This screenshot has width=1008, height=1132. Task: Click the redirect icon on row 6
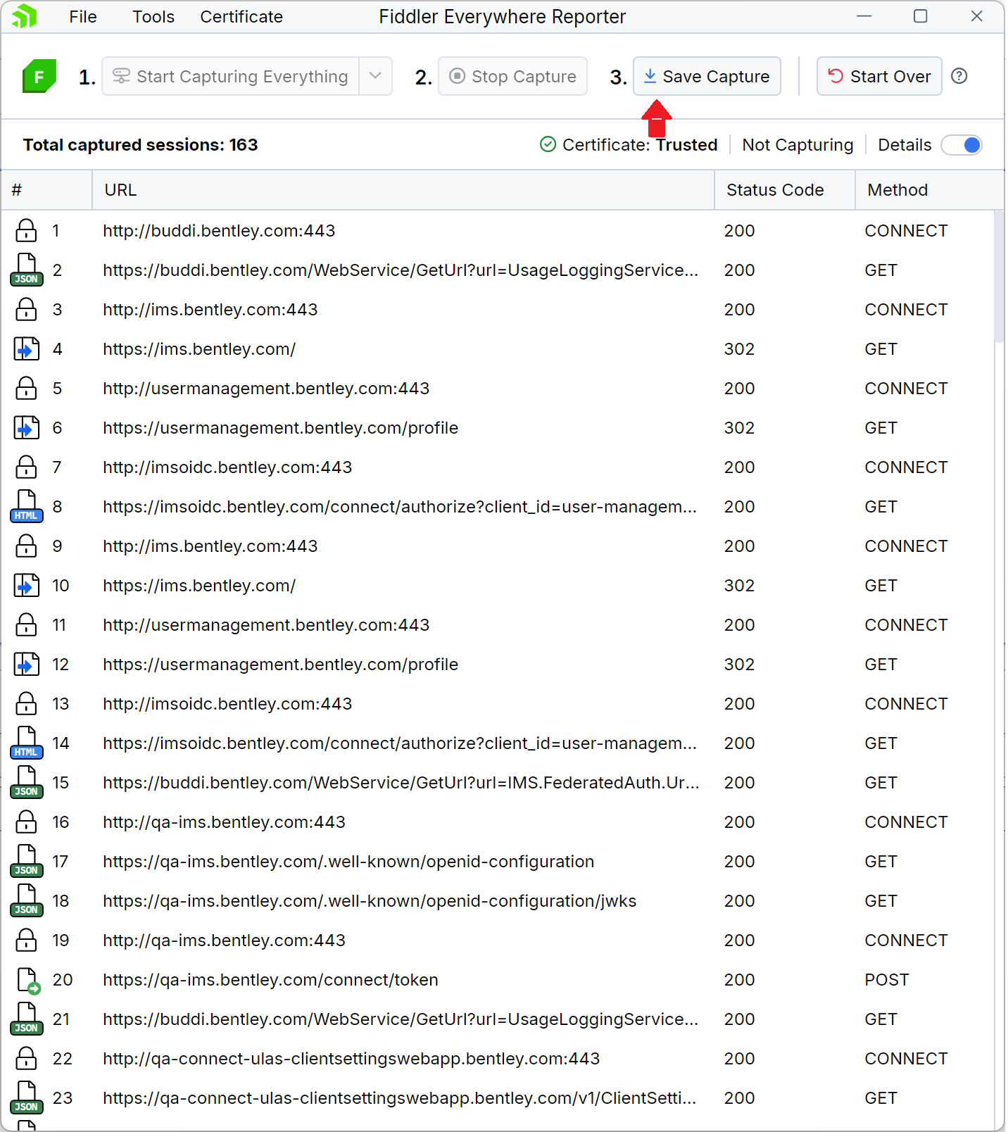click(x=27, y=427)
